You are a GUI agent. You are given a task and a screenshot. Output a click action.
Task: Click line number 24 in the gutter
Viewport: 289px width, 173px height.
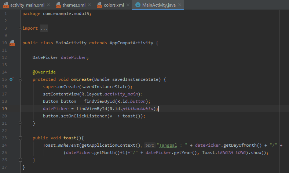click(x=4, y=145)
